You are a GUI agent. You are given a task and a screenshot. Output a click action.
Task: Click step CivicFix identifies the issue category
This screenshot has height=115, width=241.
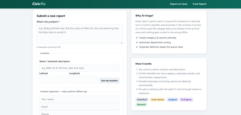click(x=169, y=75)
